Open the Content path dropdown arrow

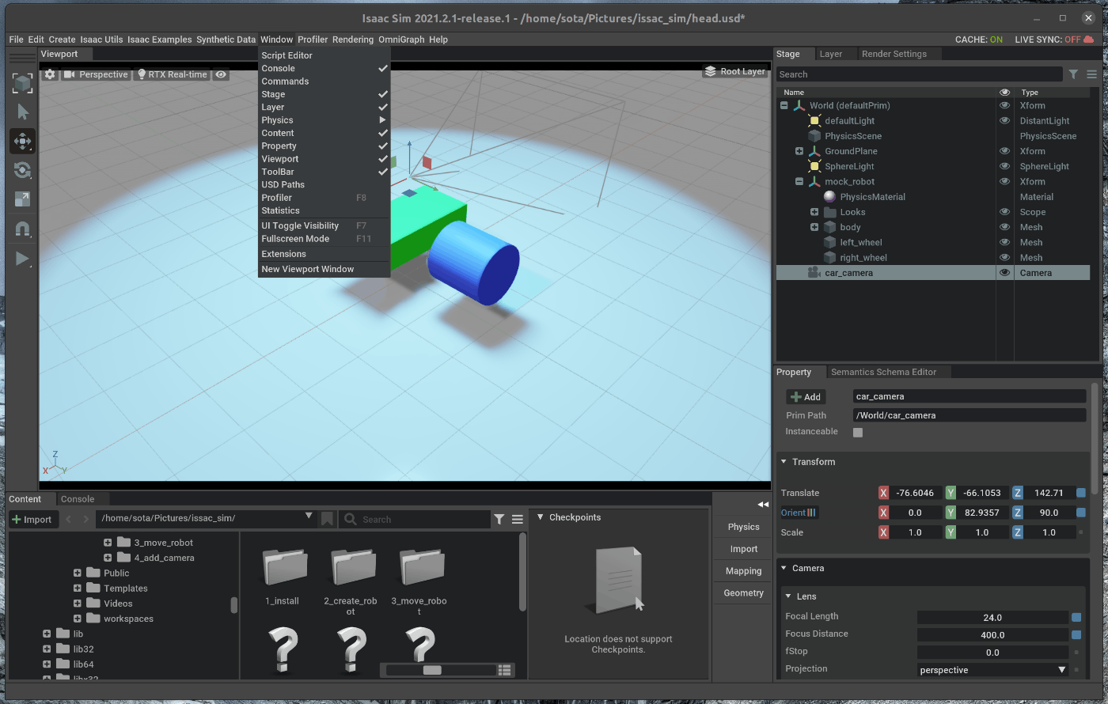tap(309, 517)
